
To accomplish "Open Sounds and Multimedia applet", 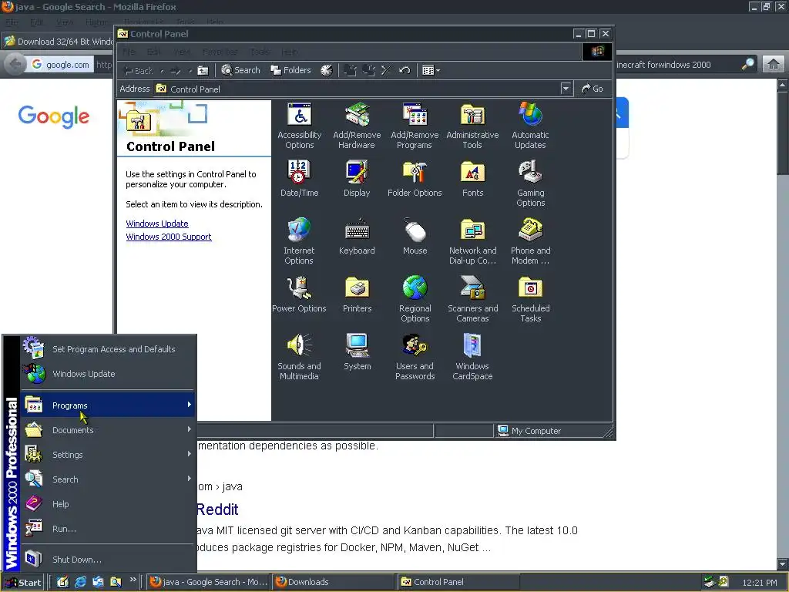I will pos(300,358).
